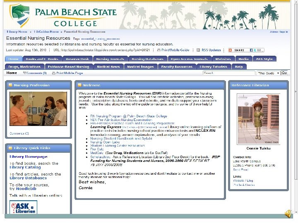298x223 pixels.
Task: Share the guide via the Facebook icon
Action: (251, 50)
